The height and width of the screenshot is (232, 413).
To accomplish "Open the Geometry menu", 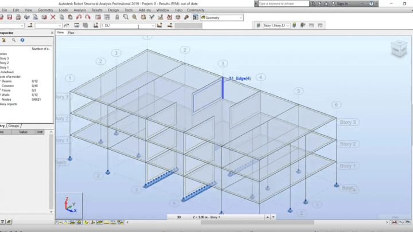I will coord(45,10).
